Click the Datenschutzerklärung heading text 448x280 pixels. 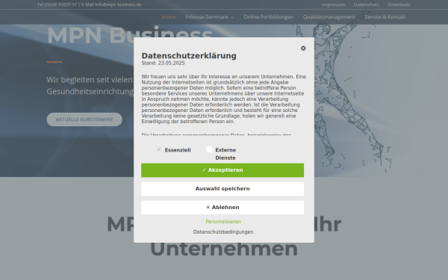pos(189,56)
